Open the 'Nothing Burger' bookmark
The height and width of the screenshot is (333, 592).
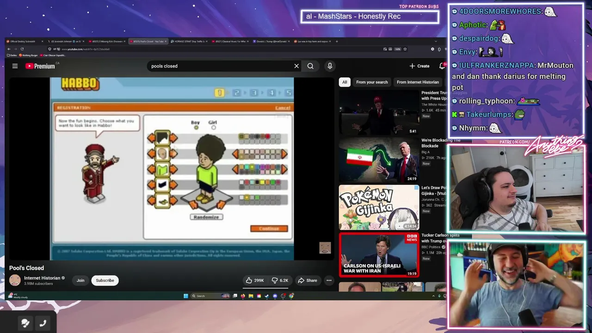click(x=28, y=55)
